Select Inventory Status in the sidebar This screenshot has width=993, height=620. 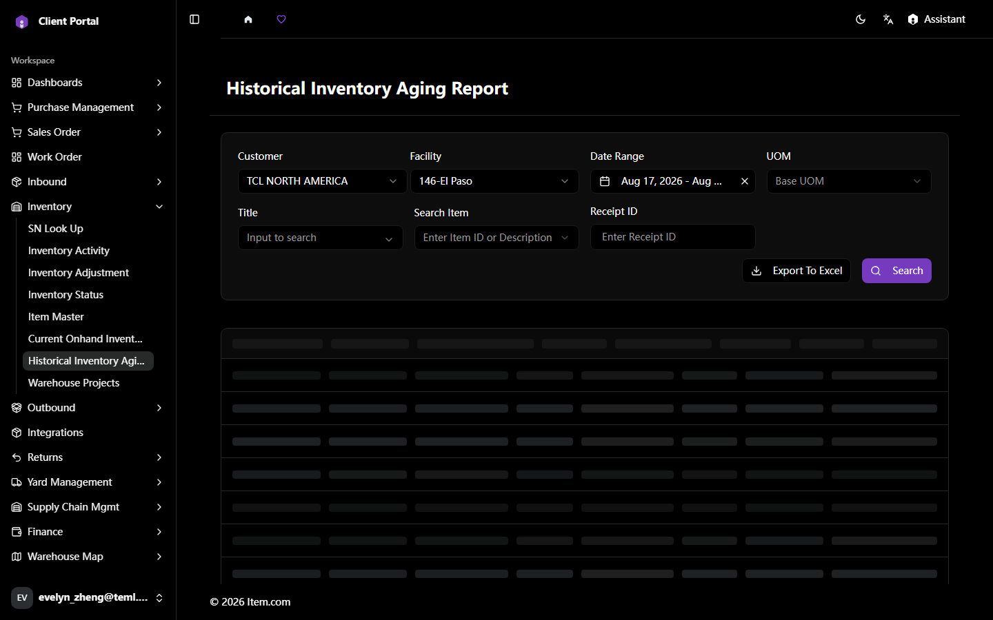point(88,295)
